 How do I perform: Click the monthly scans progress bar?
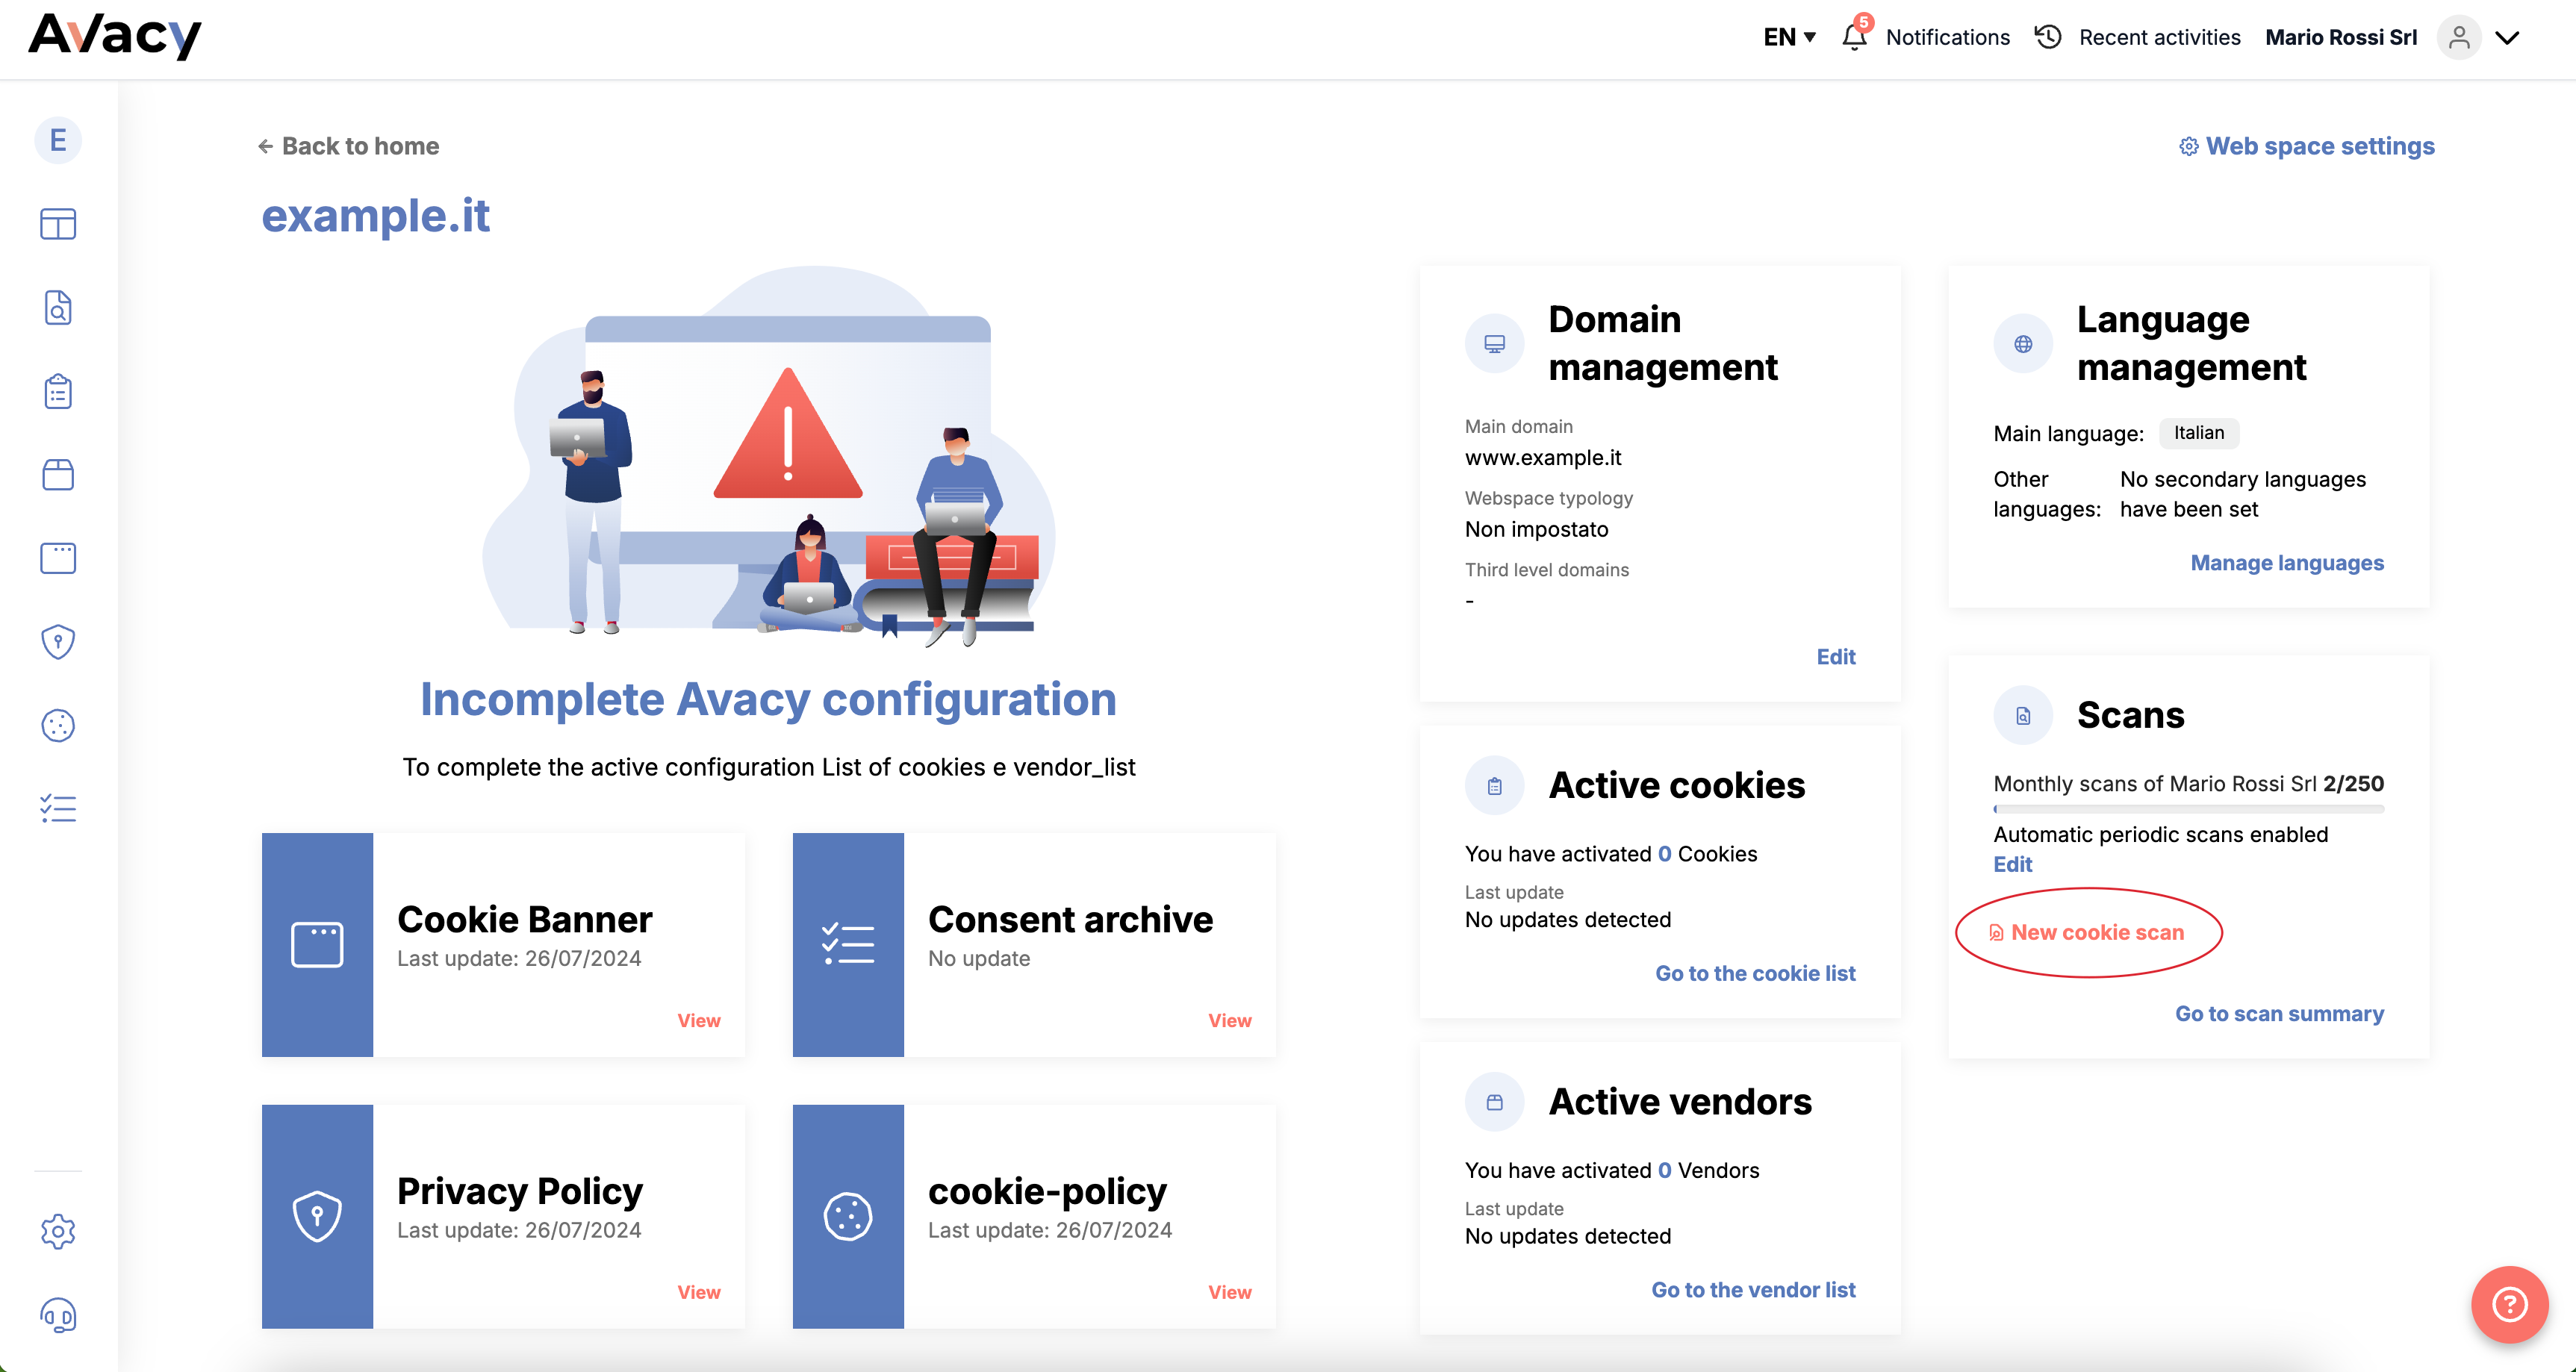click(x=2188, y=809)
